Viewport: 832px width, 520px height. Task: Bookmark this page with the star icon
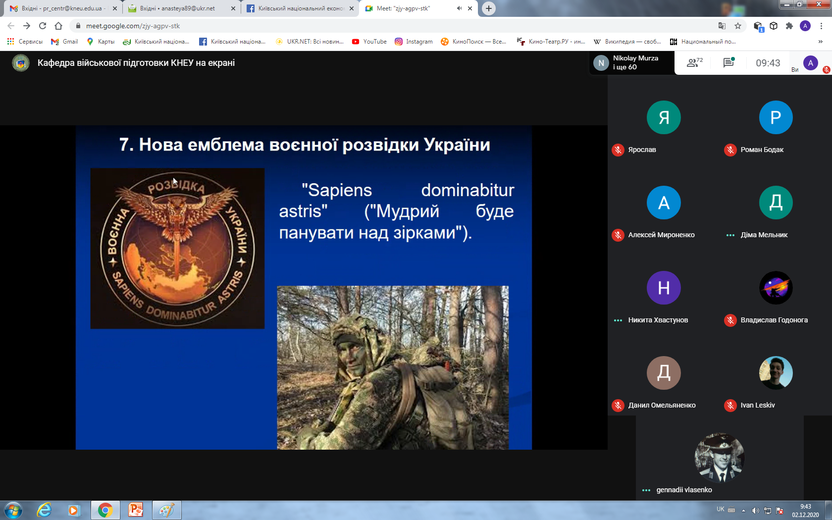pos(738,26)
